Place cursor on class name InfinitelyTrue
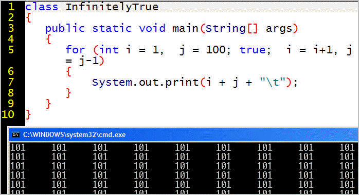359x195 pixels. click(112, 7)
